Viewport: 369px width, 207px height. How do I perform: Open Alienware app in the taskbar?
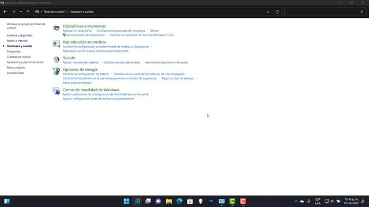[201, 201]
